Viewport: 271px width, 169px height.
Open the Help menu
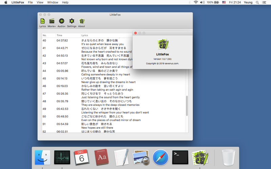pyautogui.click(x=65, y=2)
